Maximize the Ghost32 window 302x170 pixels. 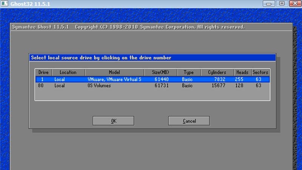tap(282, 3)
